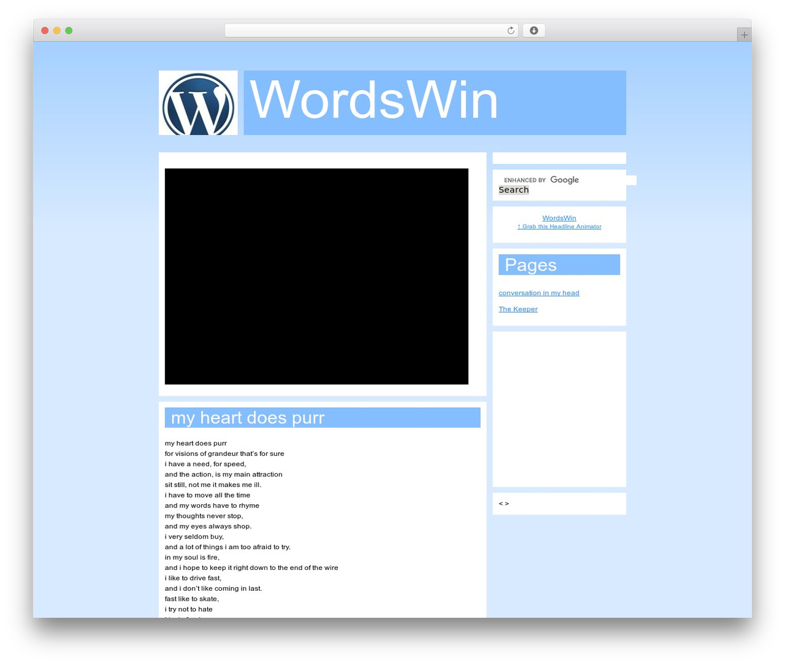785x665 pixels.
Task: Focus the browser address bar
Action: click(371, 31)
